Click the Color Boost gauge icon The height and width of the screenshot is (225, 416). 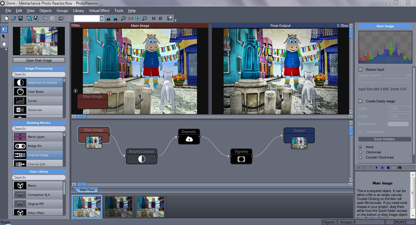(x=20, y=92)
